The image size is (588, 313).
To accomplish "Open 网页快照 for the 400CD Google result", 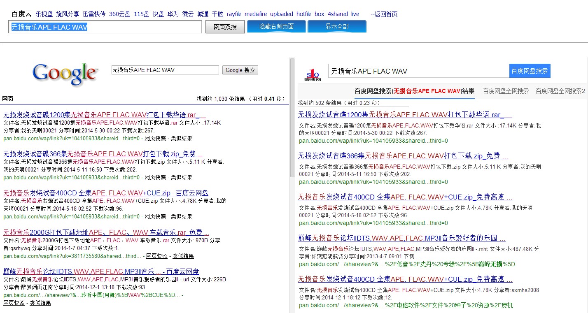I will [x=155, y=217].
